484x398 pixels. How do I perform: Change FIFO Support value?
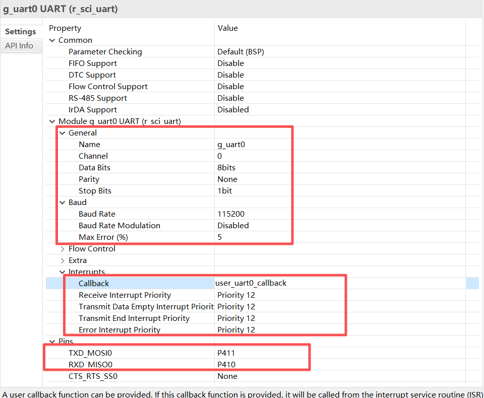pyautogui.click(x=230, y=63)
